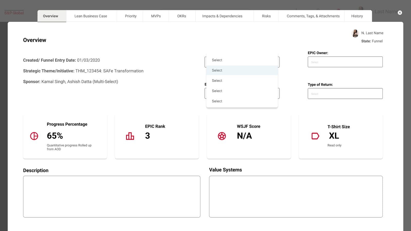Click the State: Funnel label
The height and width of the screenshot is (231, 411).
372,41
